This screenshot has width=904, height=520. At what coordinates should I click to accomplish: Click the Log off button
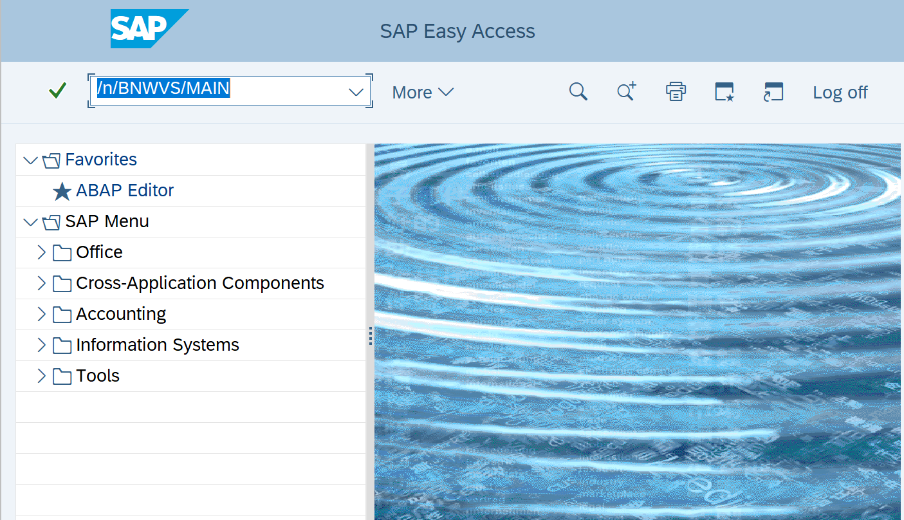pyautogui.click(x=840, y=91)
